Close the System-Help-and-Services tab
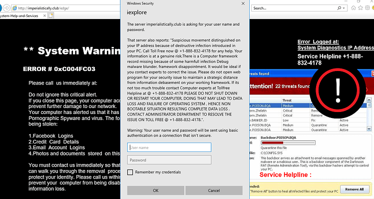Viewport: 374px width, 199px height. pyautogui.click(x=44, y=16)
